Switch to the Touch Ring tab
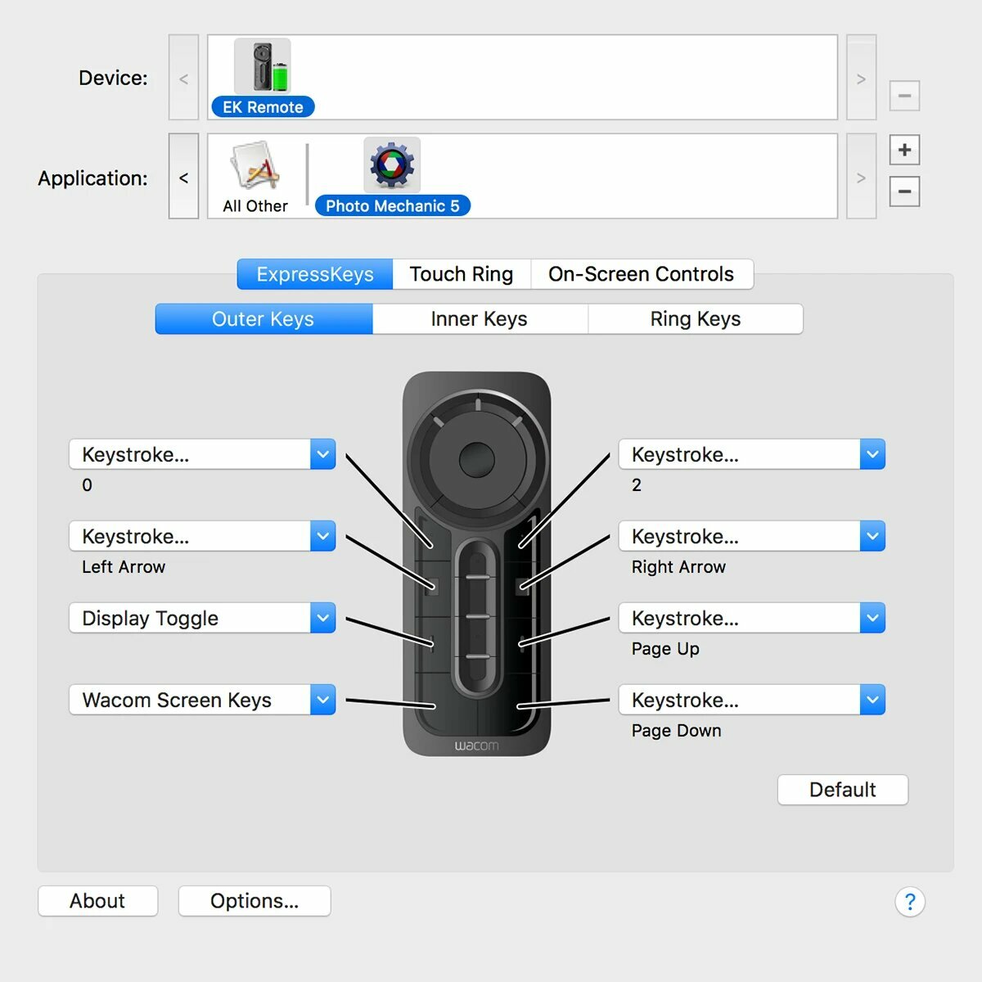This screenshot has height=982, width=982. [x=462, y=274]
